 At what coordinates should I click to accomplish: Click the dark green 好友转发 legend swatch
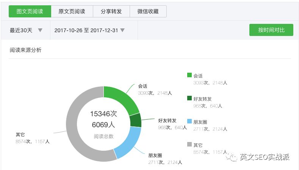coord(189,98)
